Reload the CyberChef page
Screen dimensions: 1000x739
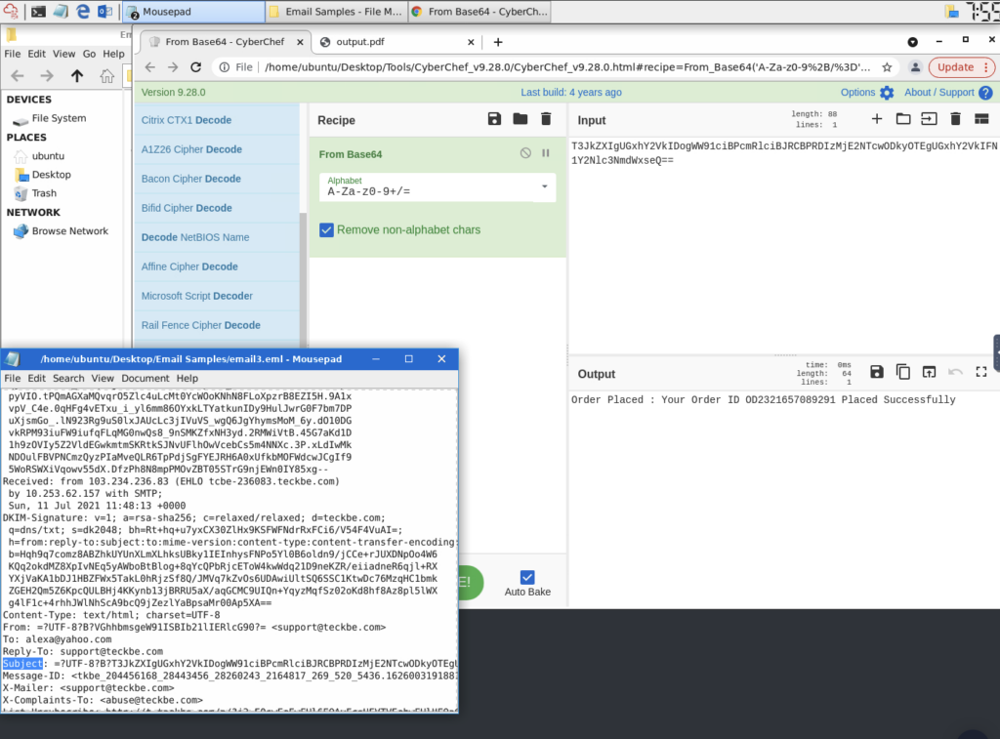click(195, 67)
